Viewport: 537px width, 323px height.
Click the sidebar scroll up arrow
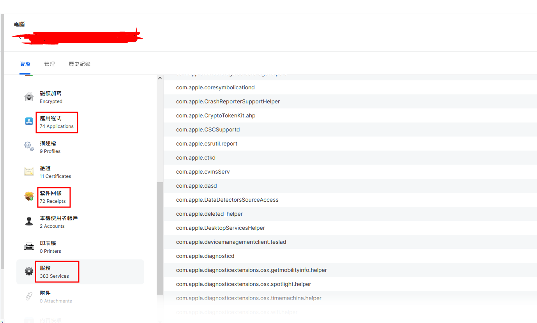[160, 78]
